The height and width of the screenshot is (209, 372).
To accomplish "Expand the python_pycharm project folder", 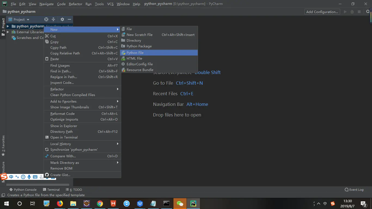I will 8,26.
